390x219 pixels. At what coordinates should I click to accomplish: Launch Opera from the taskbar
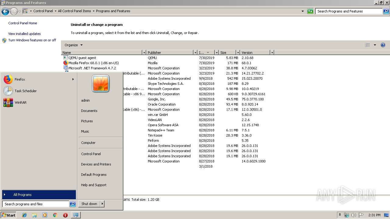65,215
